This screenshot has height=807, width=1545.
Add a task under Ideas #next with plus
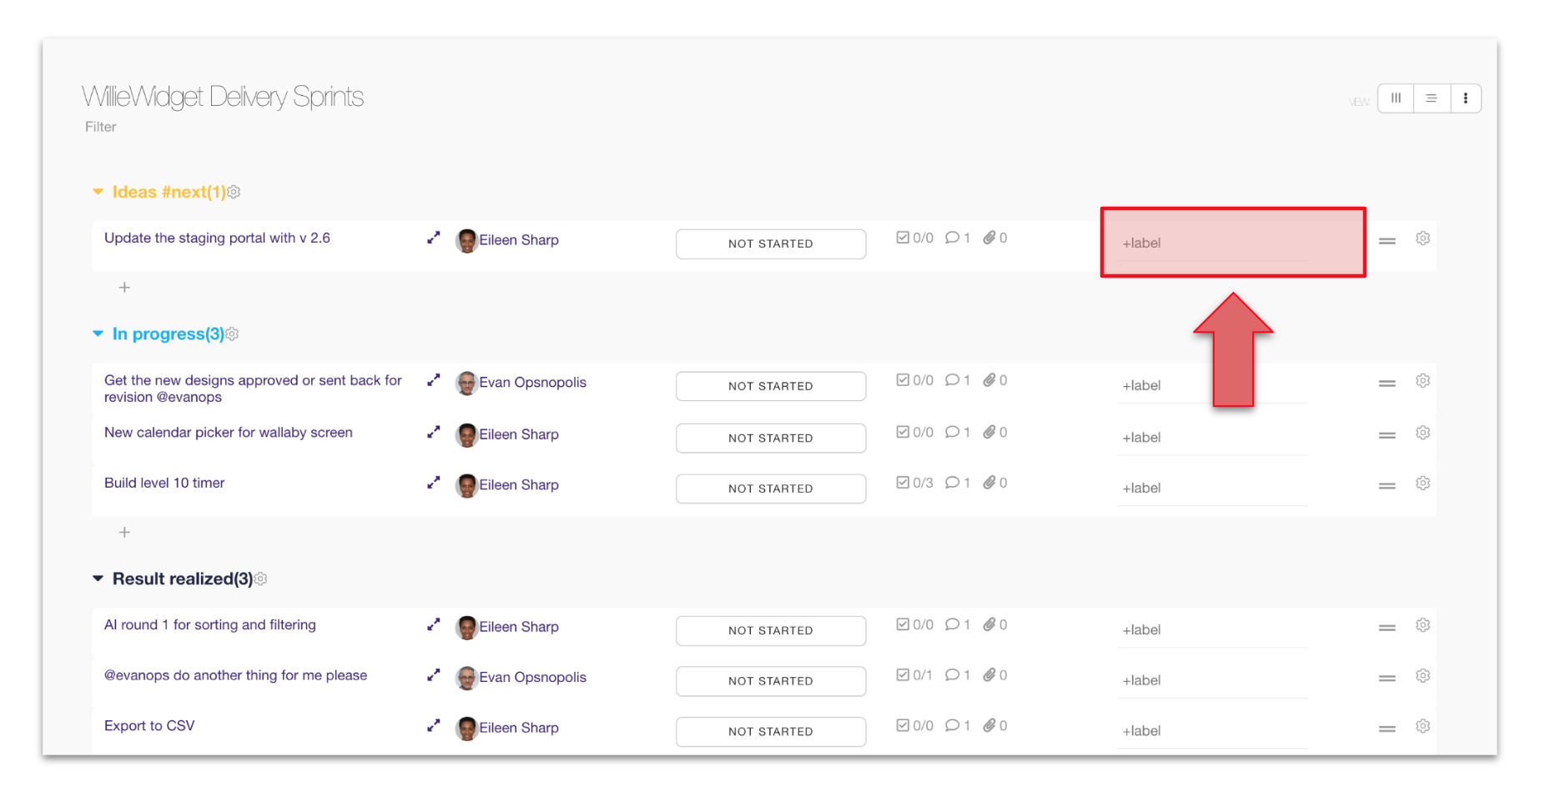pos(124,288)
